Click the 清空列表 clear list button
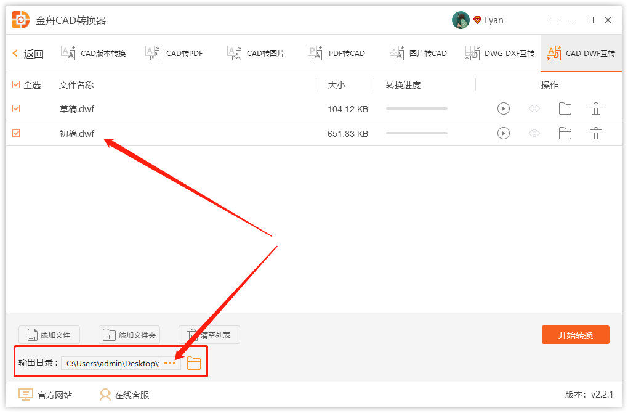The image size is (628, 413). coord(209,335)
